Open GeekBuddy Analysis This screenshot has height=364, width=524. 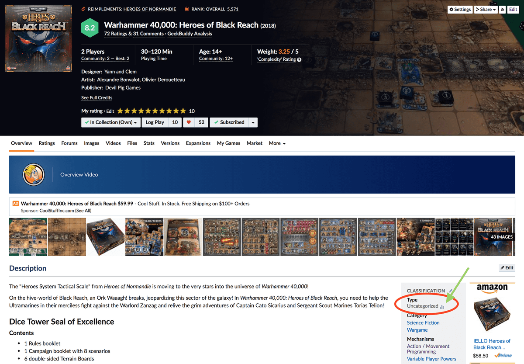[x=189, y=34]
